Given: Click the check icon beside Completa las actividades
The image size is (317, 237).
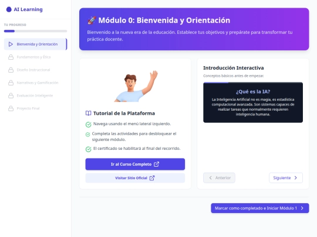Looking at the screenshot, I should [x=87, y=135].
